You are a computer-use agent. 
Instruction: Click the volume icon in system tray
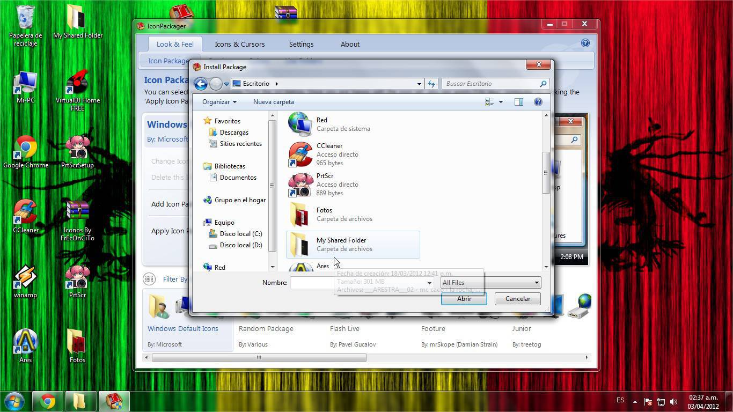tap(673, 401)
